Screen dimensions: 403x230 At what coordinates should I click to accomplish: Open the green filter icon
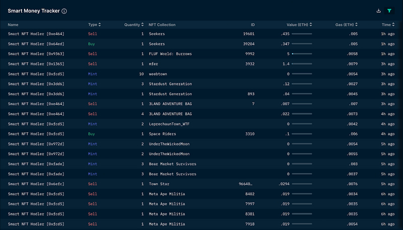click(x=389, y=11)
